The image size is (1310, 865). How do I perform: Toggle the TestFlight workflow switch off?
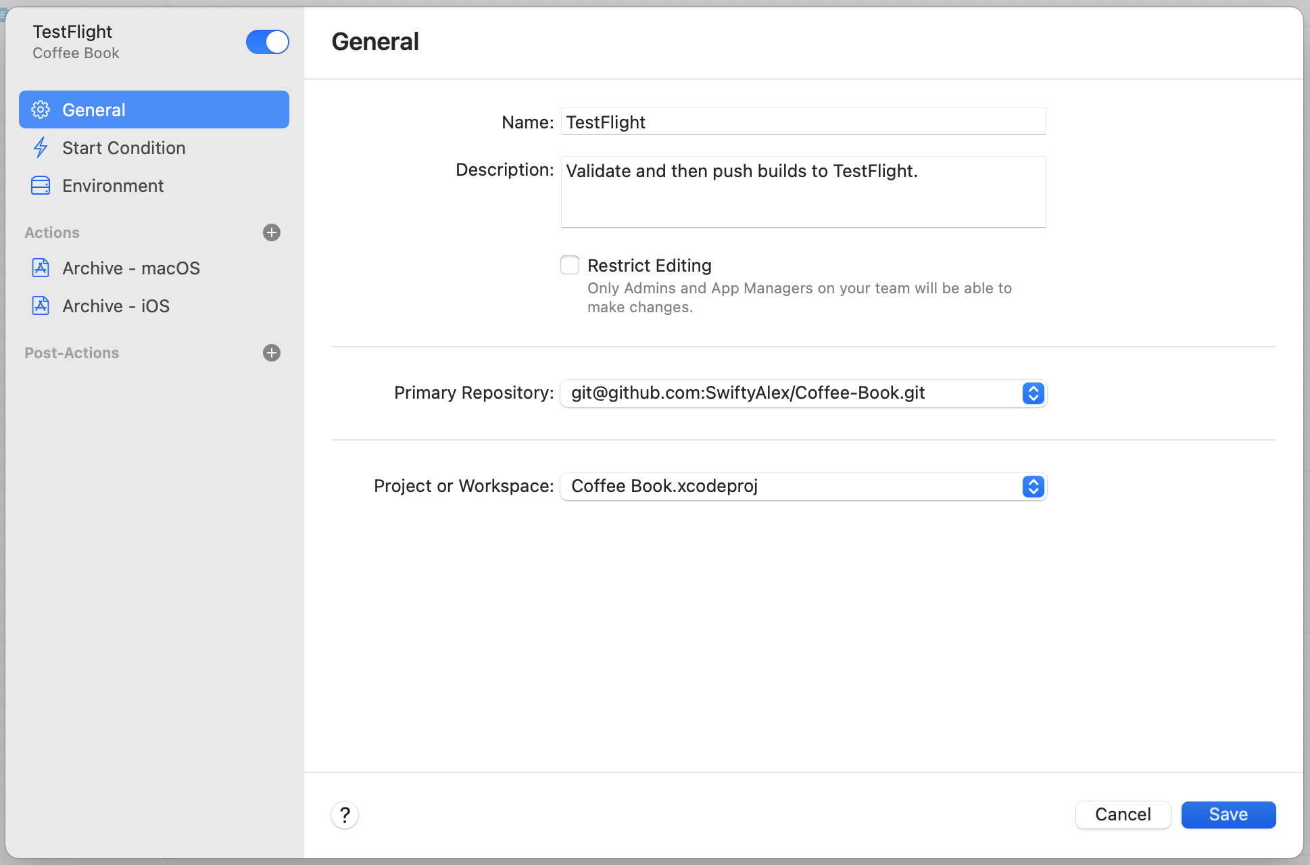coord(268,42)
